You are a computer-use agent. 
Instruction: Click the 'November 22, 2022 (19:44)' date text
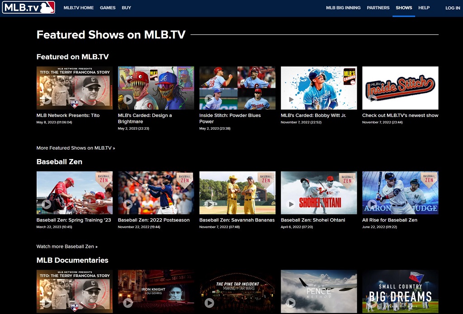tap(139, 227)
